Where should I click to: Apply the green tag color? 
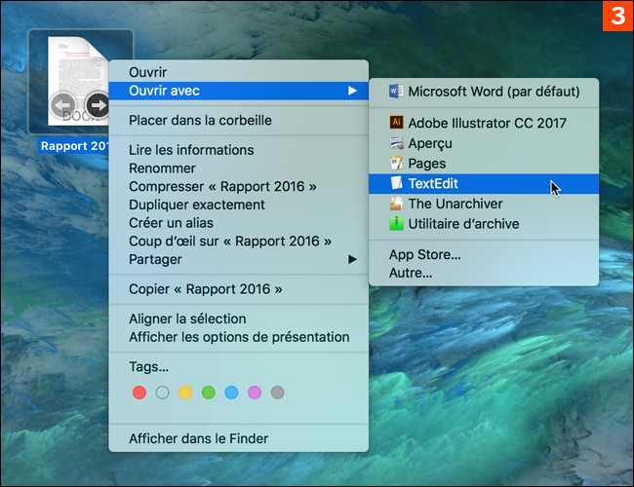(208, 393)
